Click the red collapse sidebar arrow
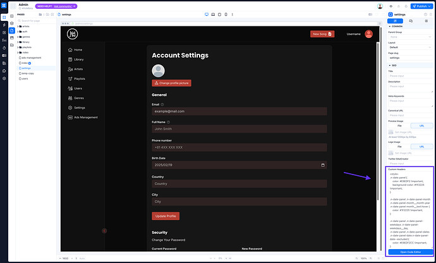Image resolution: width=436 pixels, height=263 pixels. pyautogui.click(x=104, y=231)
